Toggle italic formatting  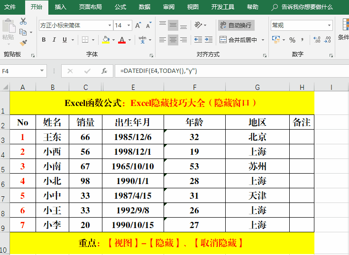pos(54,40)
